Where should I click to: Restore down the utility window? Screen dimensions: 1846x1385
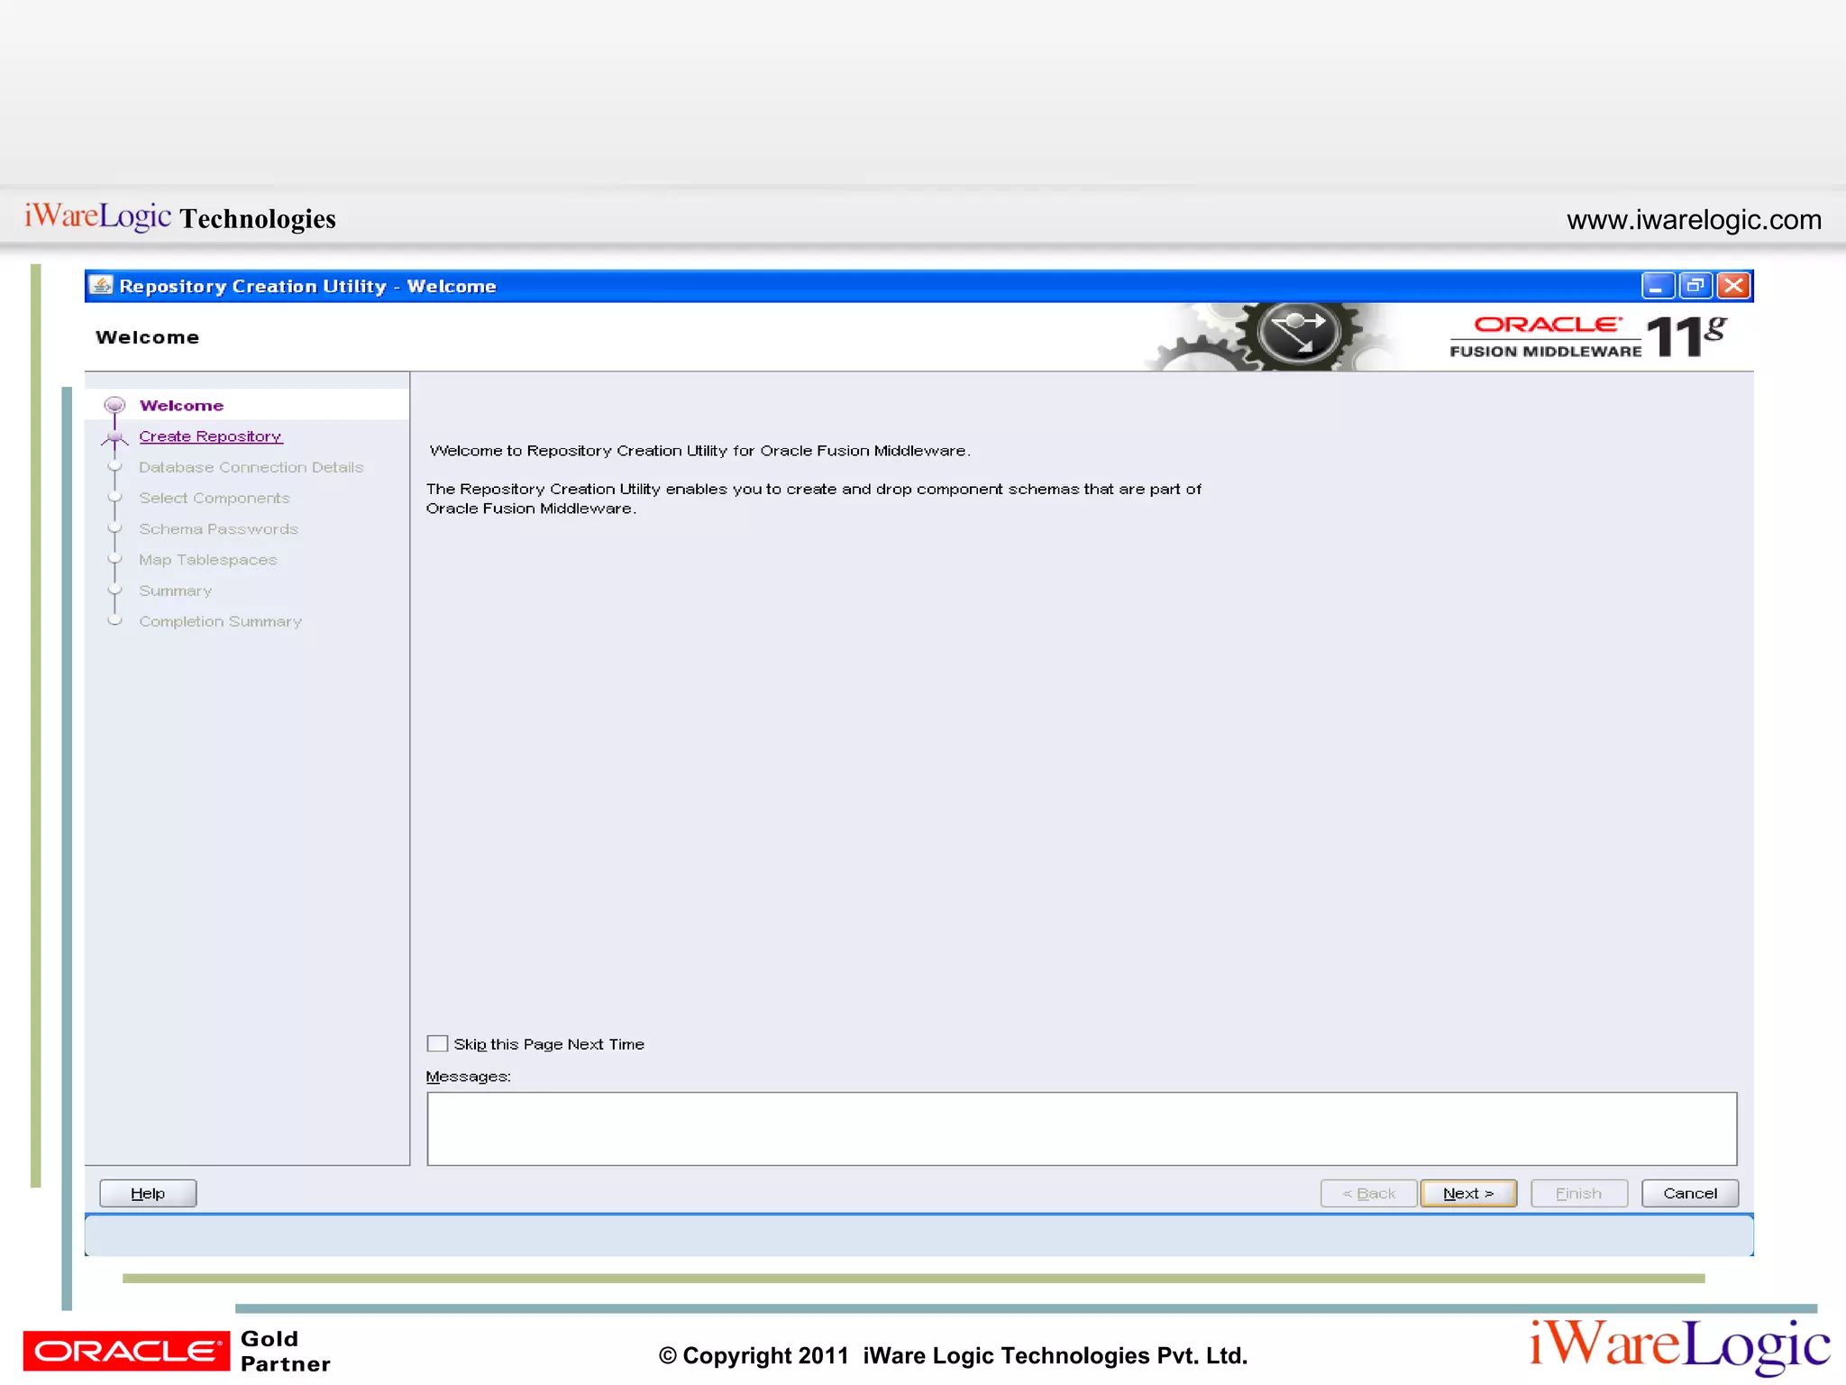point(1695,286)
